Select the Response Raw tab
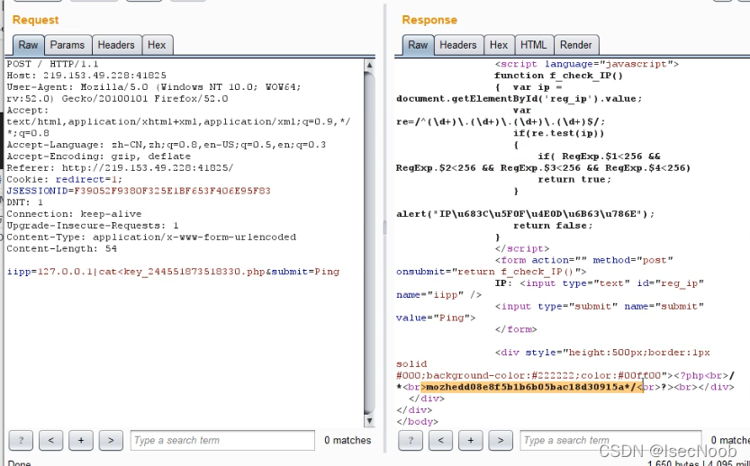 point(418,45)
